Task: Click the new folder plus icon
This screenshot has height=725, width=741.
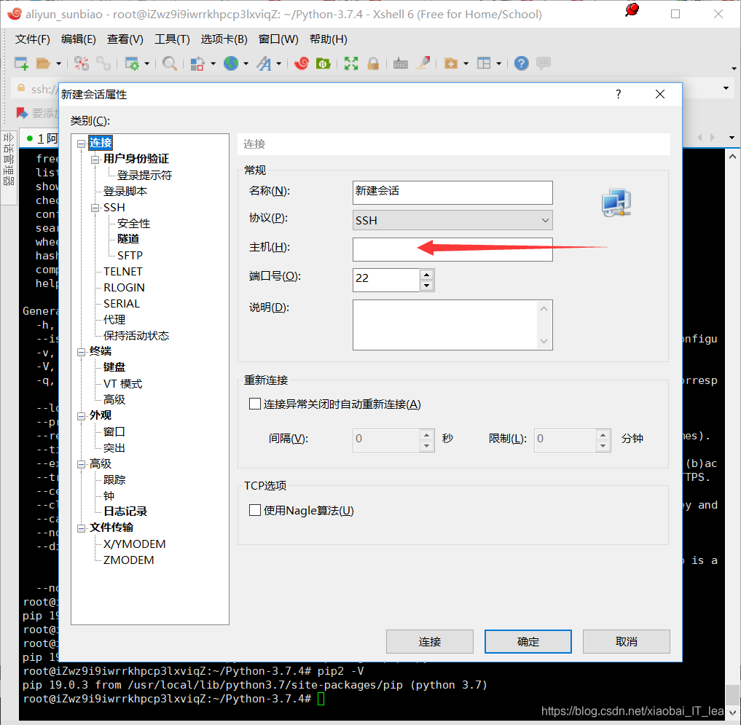Action: tap(451, 63)
